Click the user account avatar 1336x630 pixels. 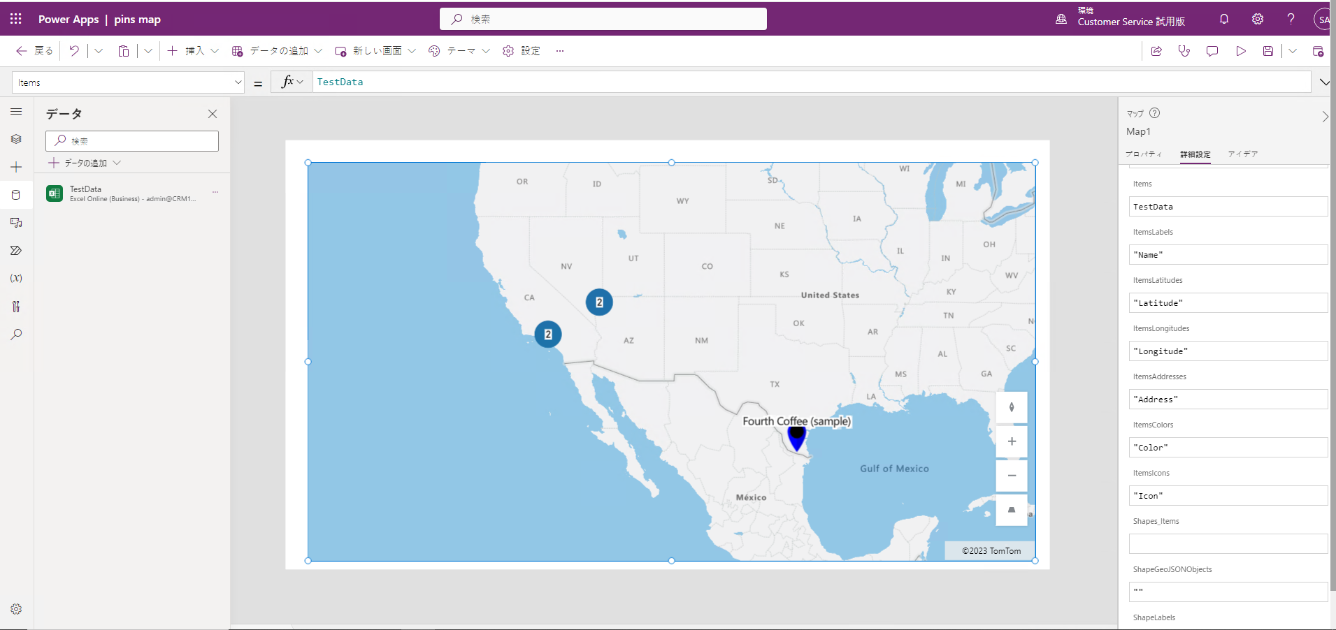point(1323,19)
